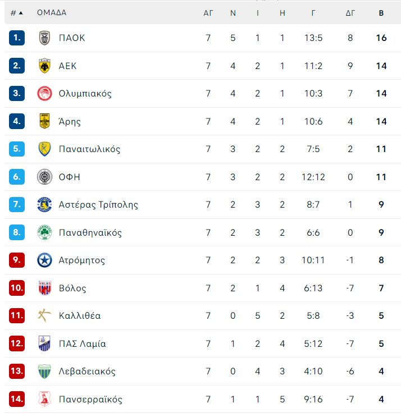Open the Αστέρας Τρίπολης team link
This screenshot has height=417, width=401.
(x=98, y=205)
